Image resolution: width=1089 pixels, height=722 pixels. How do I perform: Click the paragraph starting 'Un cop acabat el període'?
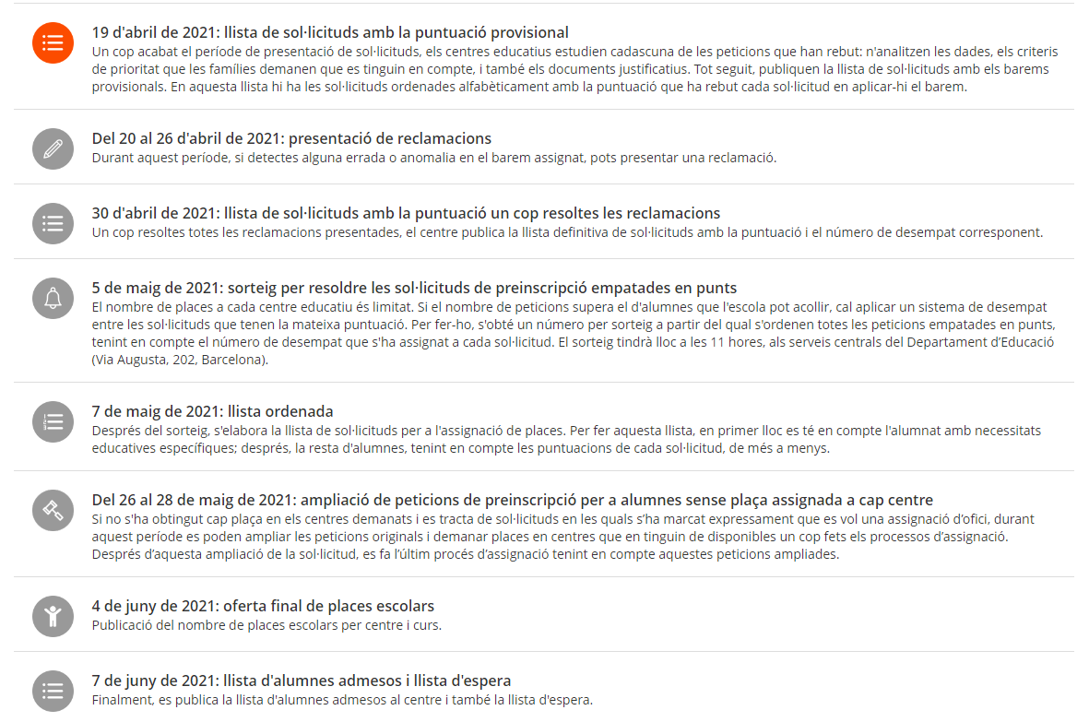(572, 69)
